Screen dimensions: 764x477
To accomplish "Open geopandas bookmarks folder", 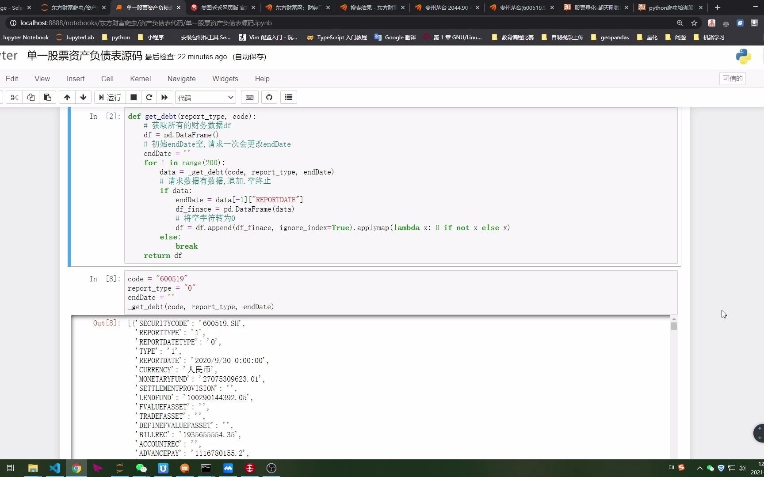I will 610,37.
